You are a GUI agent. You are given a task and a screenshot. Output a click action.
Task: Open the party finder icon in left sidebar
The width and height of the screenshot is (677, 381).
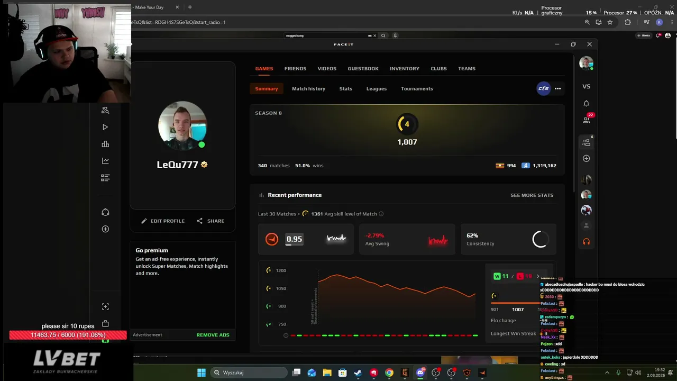click(x=105, y=110)
